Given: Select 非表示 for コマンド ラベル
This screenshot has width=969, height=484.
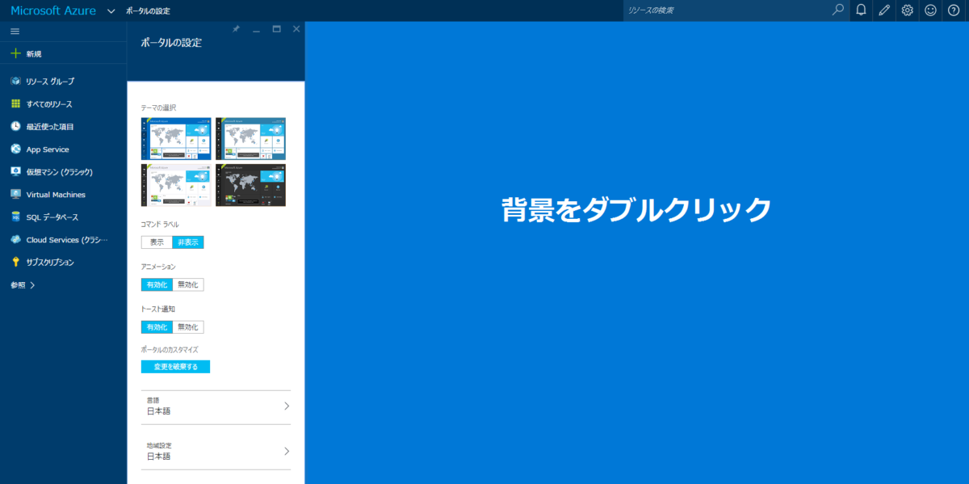Looking at the screenshot, I should [188, 242].
